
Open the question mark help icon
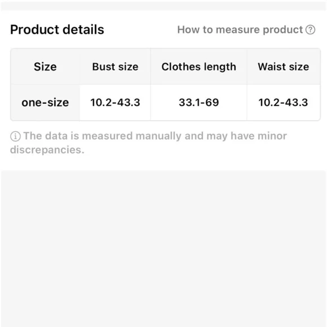[310, 30]
